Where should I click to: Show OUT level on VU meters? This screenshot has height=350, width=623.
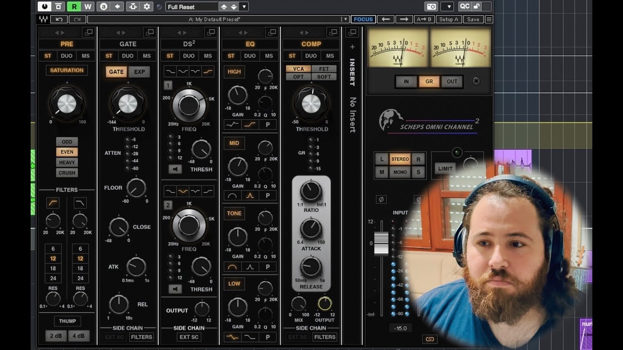(x=452, y=82)
